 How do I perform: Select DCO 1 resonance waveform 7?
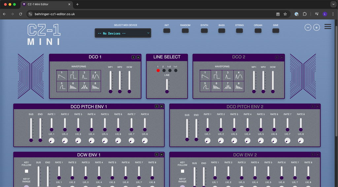(84, 87)
